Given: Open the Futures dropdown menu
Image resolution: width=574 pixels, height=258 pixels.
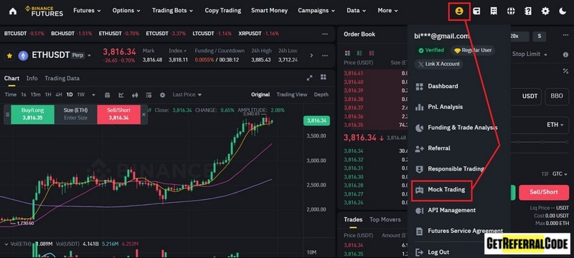Looking at the screenshot, I should [87, 11].
